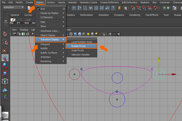The height and width of the screenshot is (121, 182).
Task: Select the arrow Select tool
Action: pos(5,34)
